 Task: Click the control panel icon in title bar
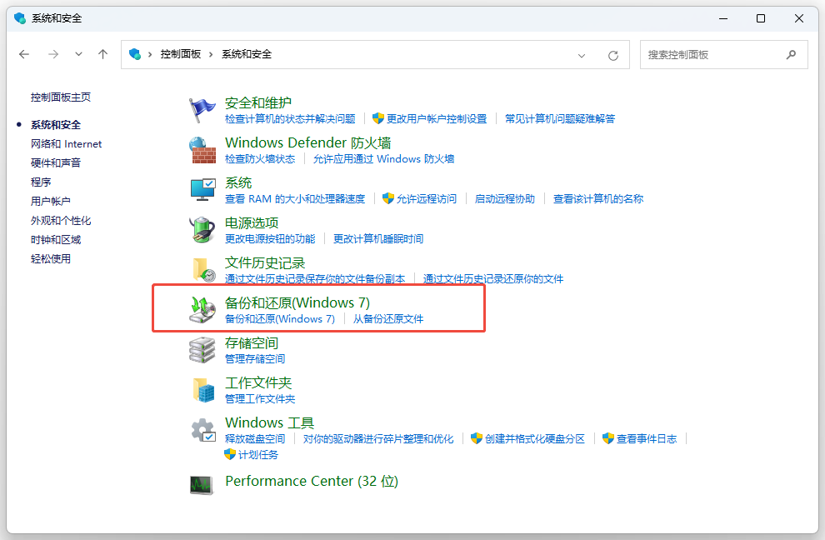click(20, 18)
